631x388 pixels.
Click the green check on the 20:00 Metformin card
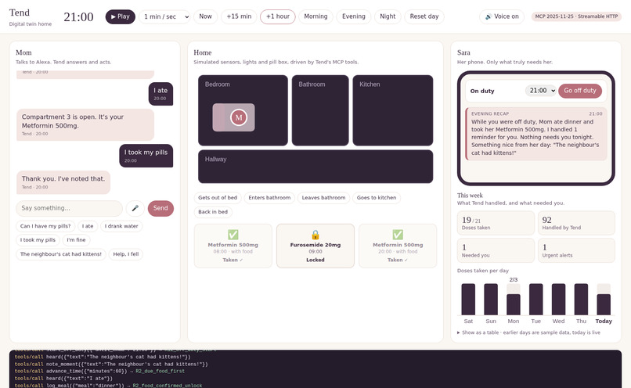pos(398,235)
